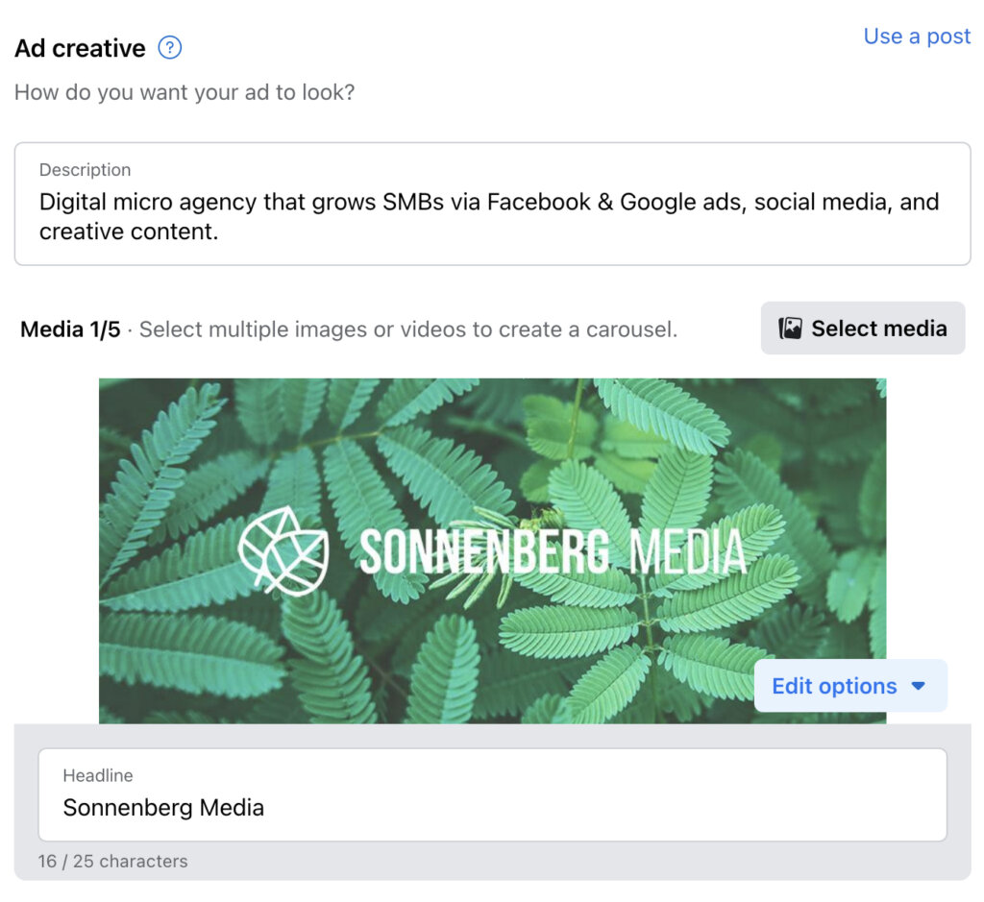Open Use a post link

click(x=917, y=37)
